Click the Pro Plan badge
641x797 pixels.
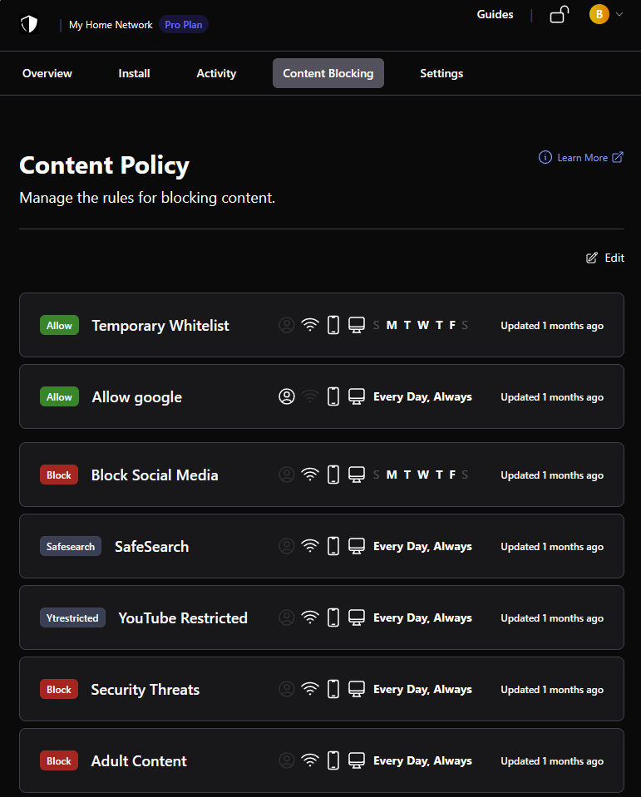[x=184, y=24]
